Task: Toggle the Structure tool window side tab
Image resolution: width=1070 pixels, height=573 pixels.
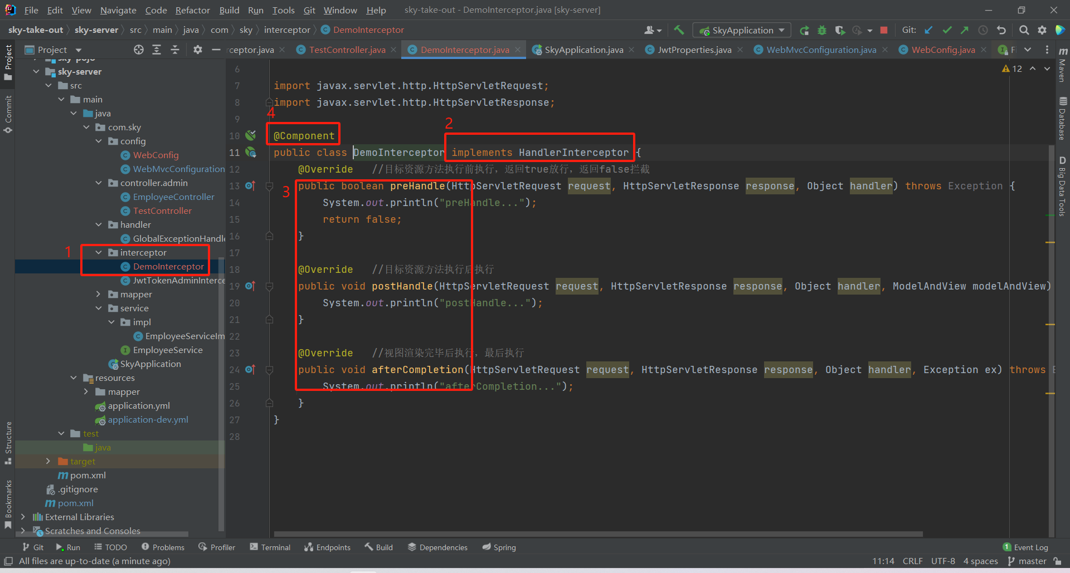Action: [x=8, y=443]
